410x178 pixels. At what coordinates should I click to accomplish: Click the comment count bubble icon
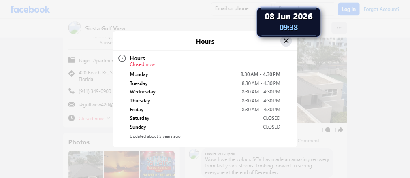click(328, 130)
